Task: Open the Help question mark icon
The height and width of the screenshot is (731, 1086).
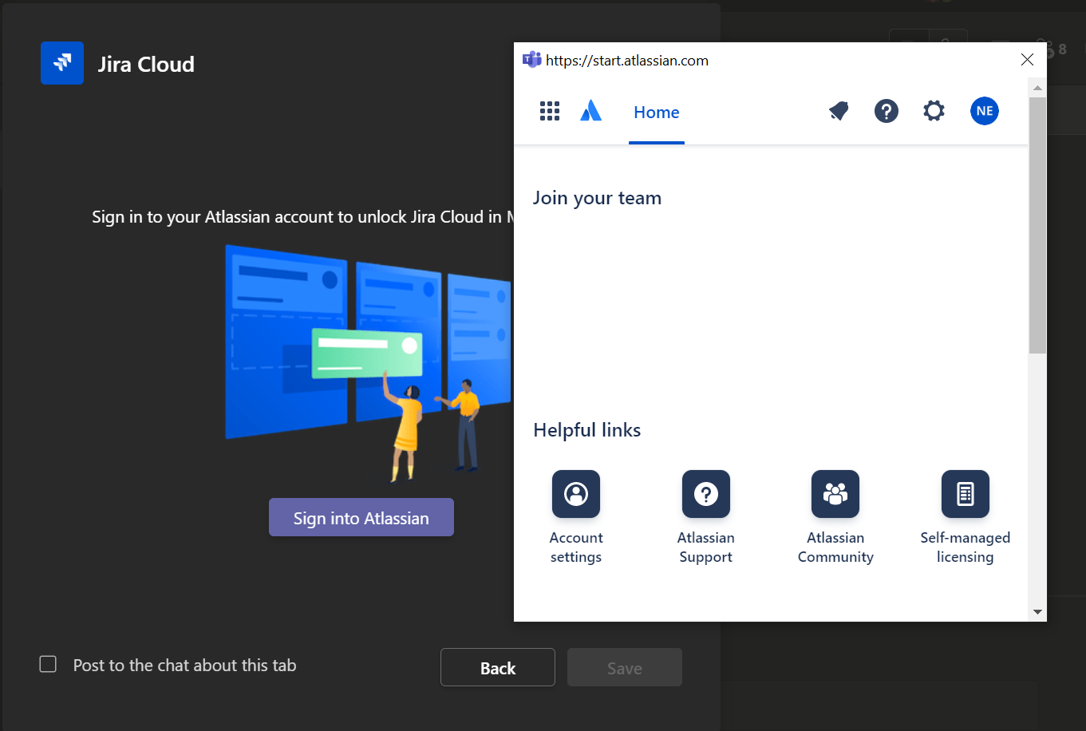Action: (x=887, y=111)
